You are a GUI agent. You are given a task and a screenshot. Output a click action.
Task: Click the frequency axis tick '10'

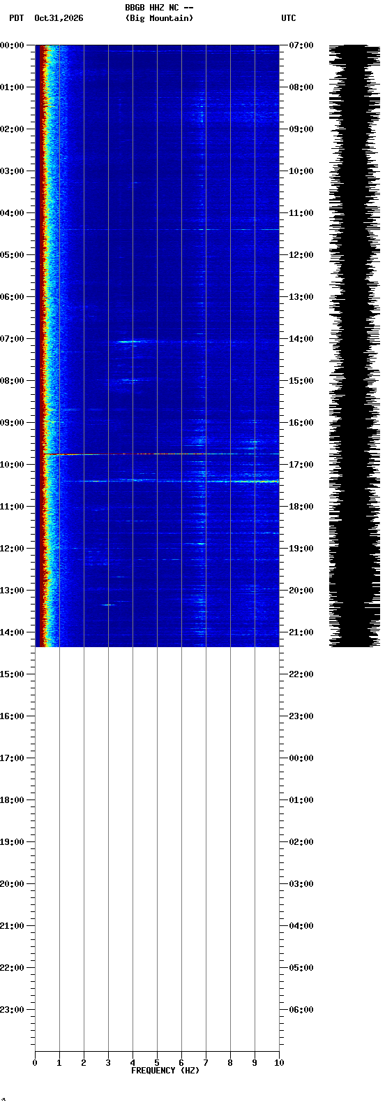(279, 1063)
